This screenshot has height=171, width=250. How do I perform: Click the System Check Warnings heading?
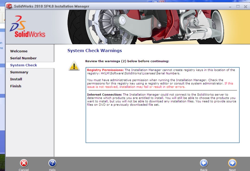(x=95, y=50)
